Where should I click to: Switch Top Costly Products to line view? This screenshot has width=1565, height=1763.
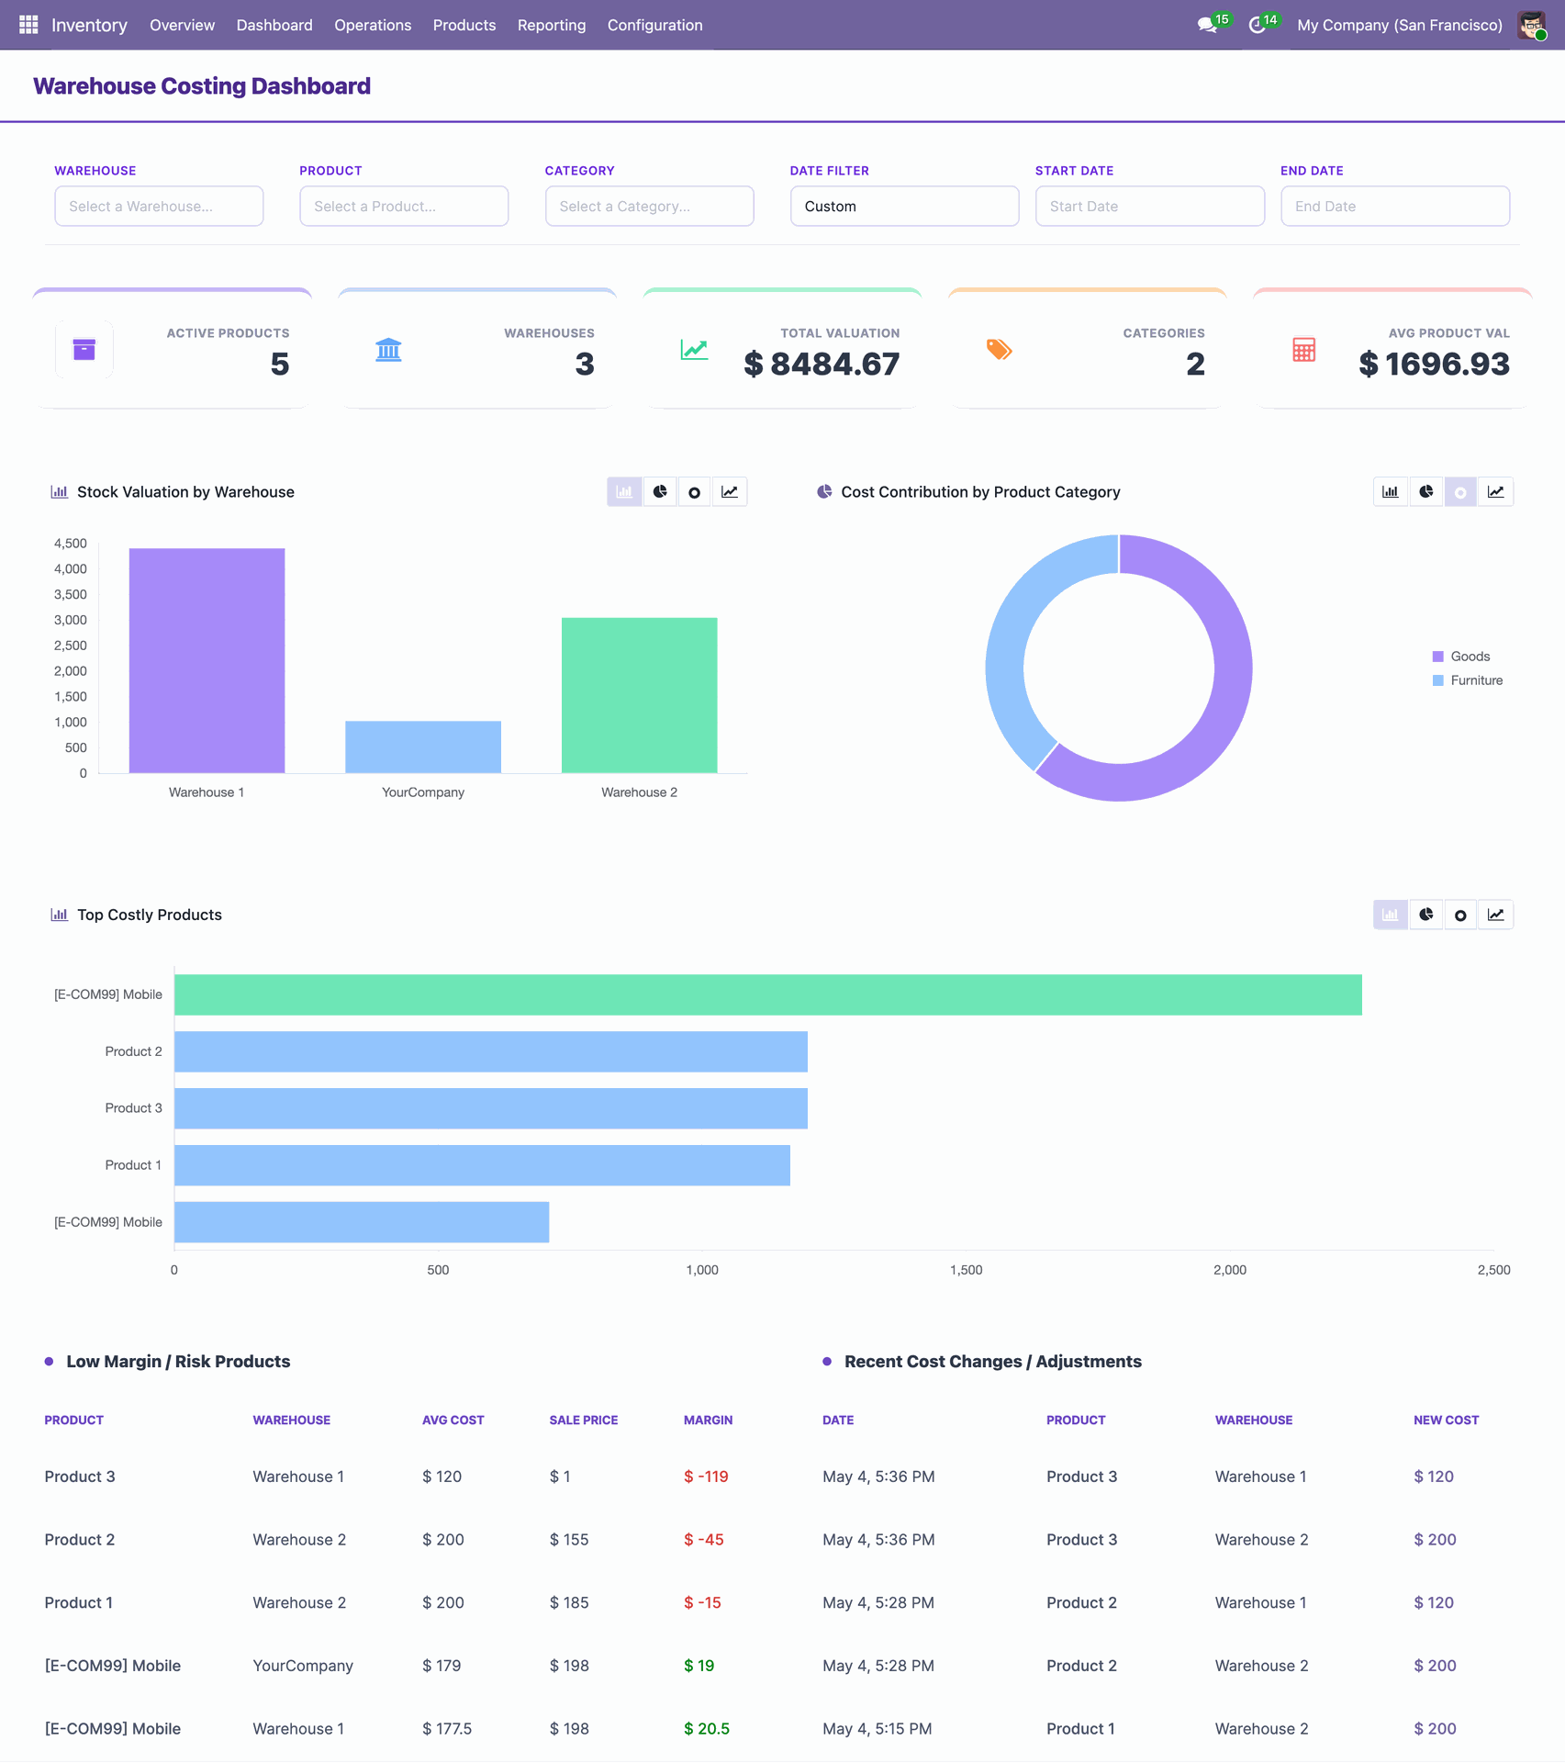coord(1496,915)
